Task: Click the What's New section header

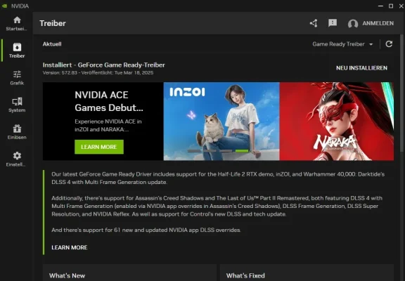Action: click(67, 275)
